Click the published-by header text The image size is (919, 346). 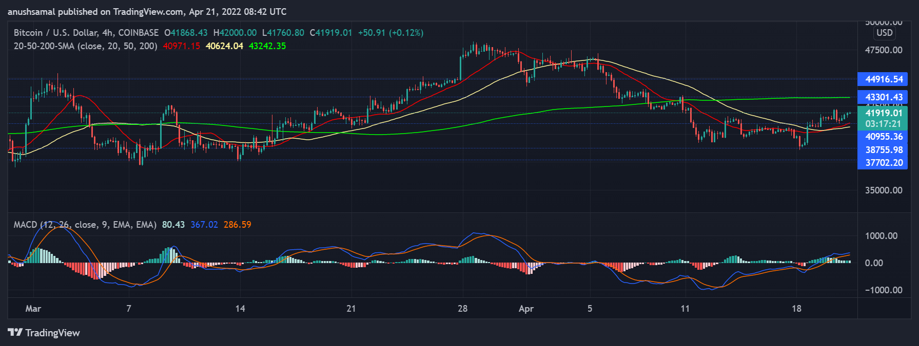pyautogui.click(x=147, y=12)
